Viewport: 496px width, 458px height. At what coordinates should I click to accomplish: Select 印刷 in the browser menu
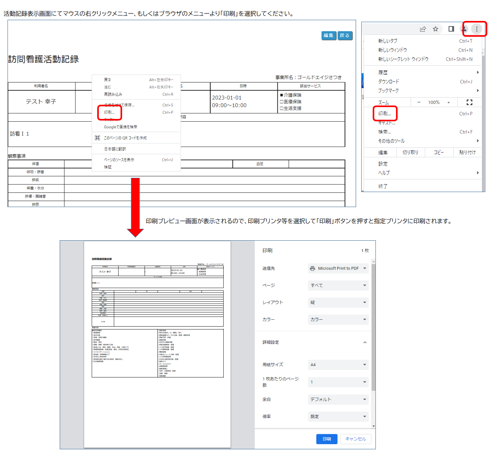pos(385,114)
